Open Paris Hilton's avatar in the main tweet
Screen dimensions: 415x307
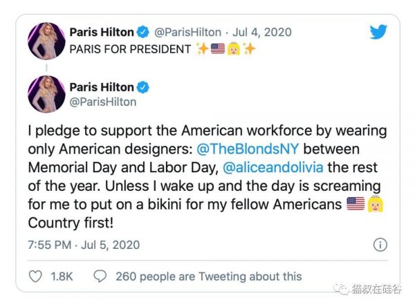pos(46,95)
